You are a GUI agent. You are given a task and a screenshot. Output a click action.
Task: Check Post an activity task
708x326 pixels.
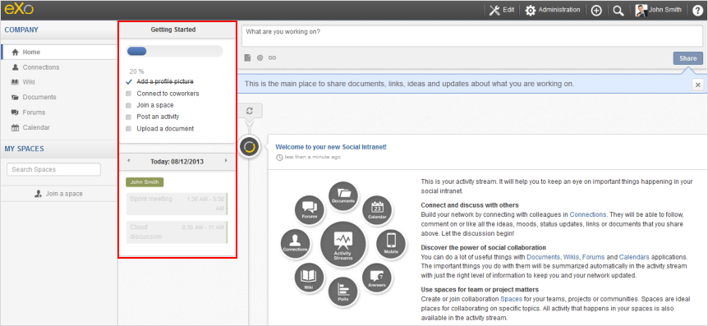coord(128,117)
